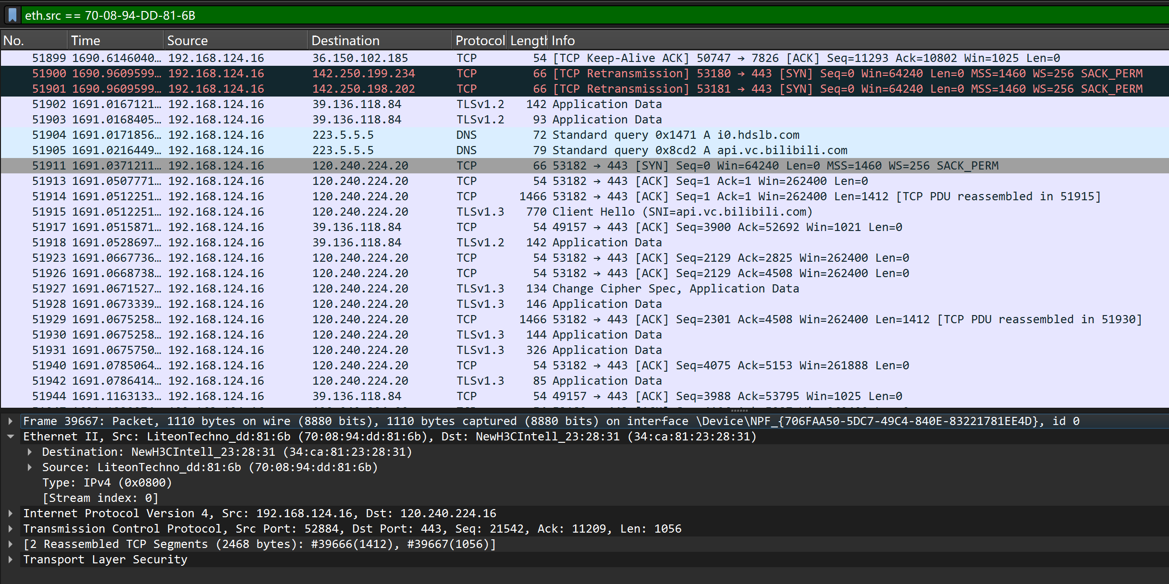Expand the Transport Layer Security section
Viewport: 1169px width, 584px height.
point(11,560)
